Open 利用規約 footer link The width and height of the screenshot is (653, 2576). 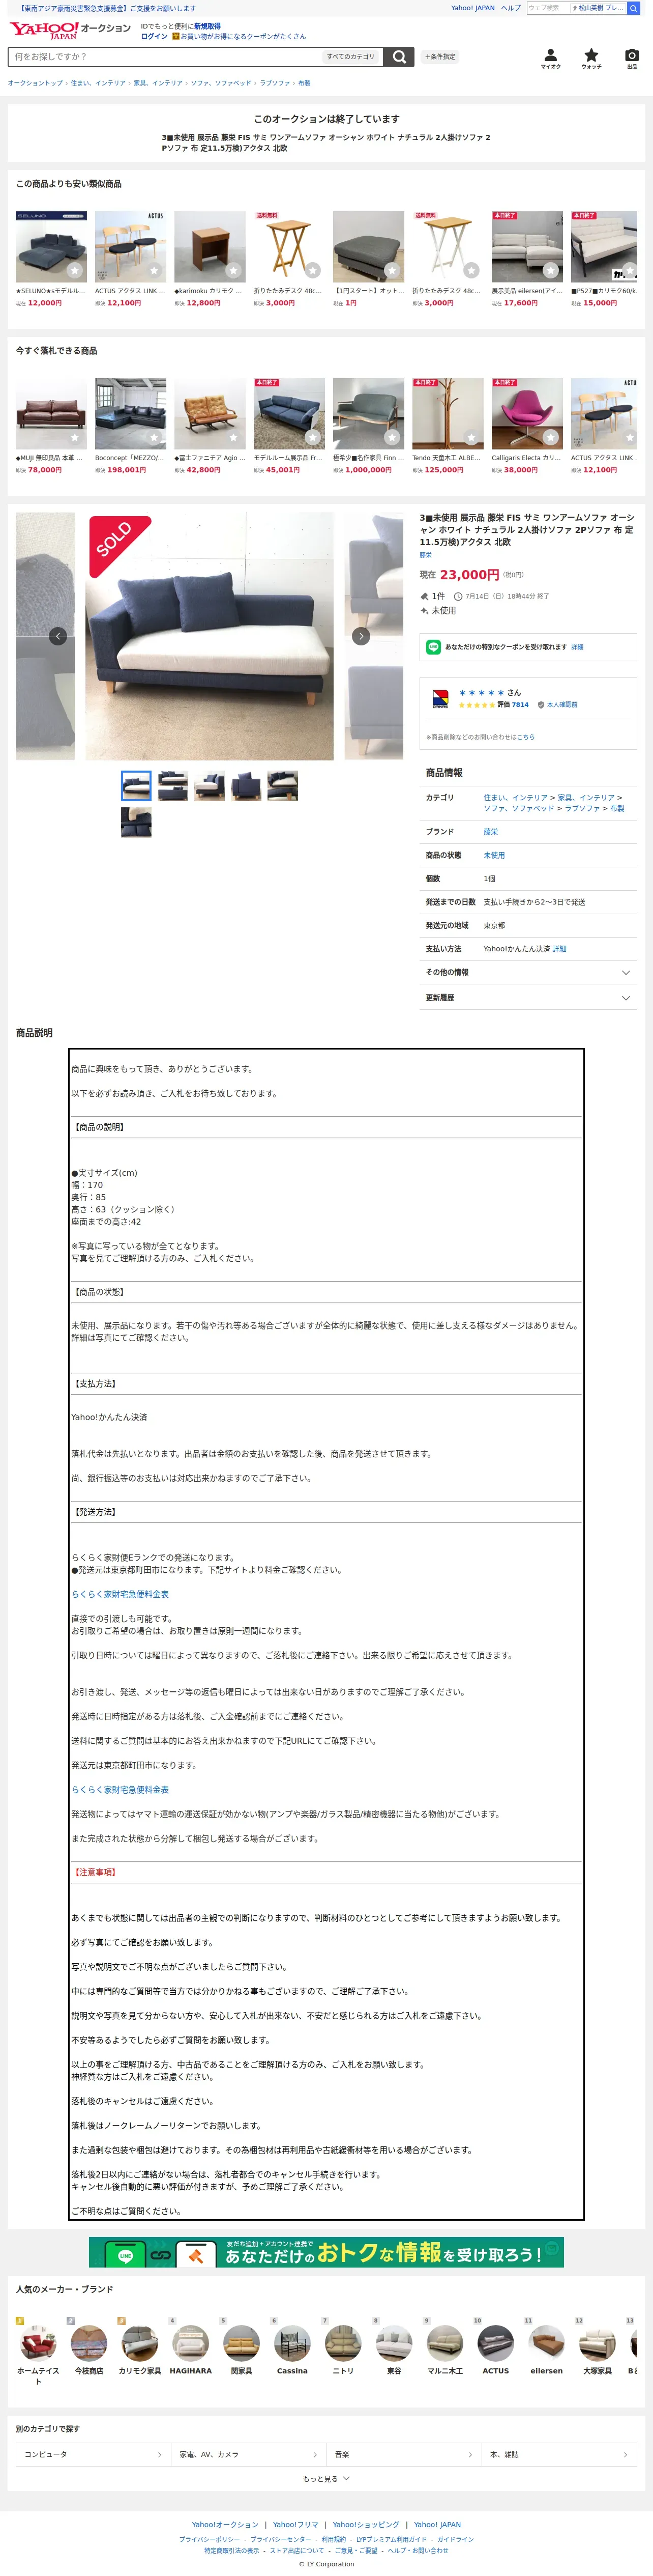[334, 2539]
